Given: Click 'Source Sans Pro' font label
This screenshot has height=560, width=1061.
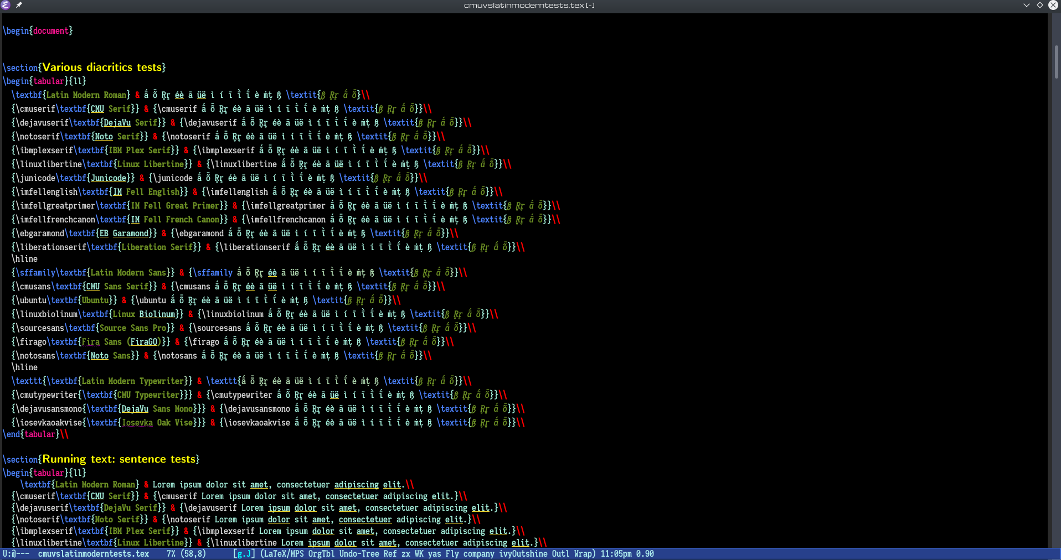Looking at the screenshot, I should tap(133, 328).
